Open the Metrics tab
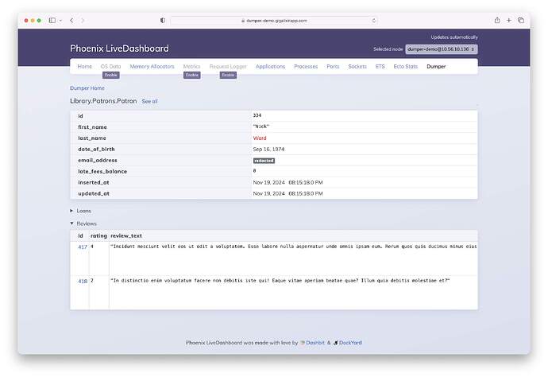Image resolution: width=548 pixels, height=377 pixels. pyautogui.click(x=192, y=66)
